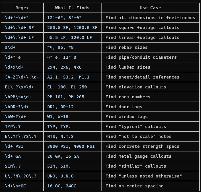201x192 pixels.
Task: Select the feet-inches regex \d+'-\d+" cell
Action: point(17,17)
